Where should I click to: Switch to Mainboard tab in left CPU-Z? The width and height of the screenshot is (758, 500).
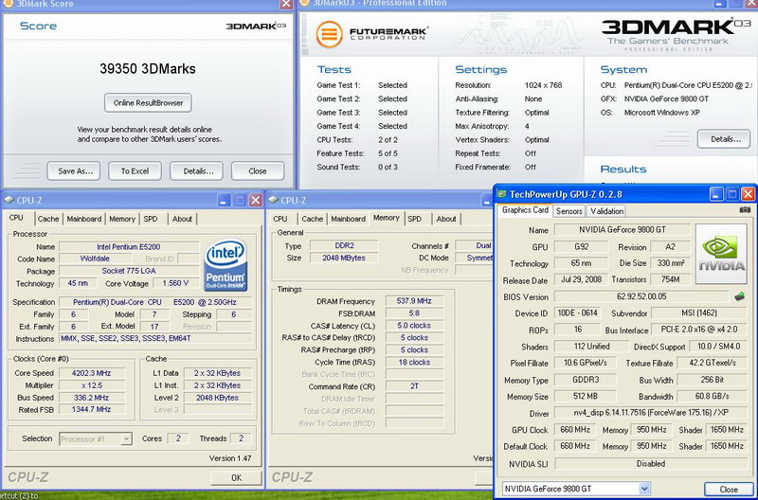pos(84,219)
